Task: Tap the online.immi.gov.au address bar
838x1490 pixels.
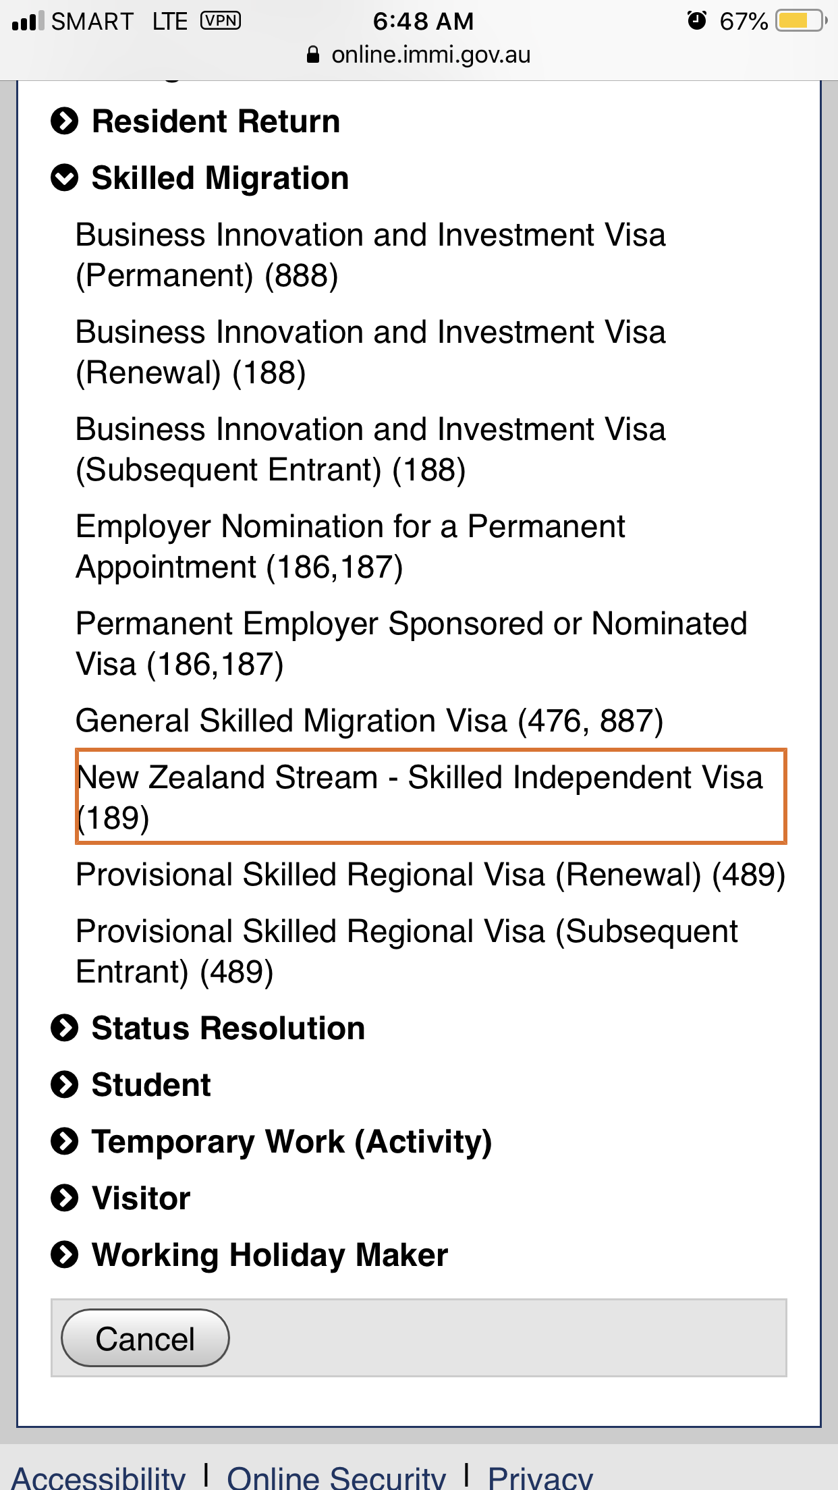Action: click(430, 55)
